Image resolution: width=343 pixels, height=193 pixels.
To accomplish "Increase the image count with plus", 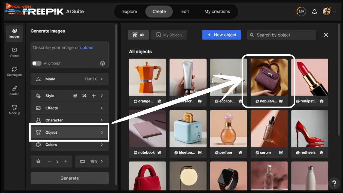I will pyautogui.click(x=65, y=161).
